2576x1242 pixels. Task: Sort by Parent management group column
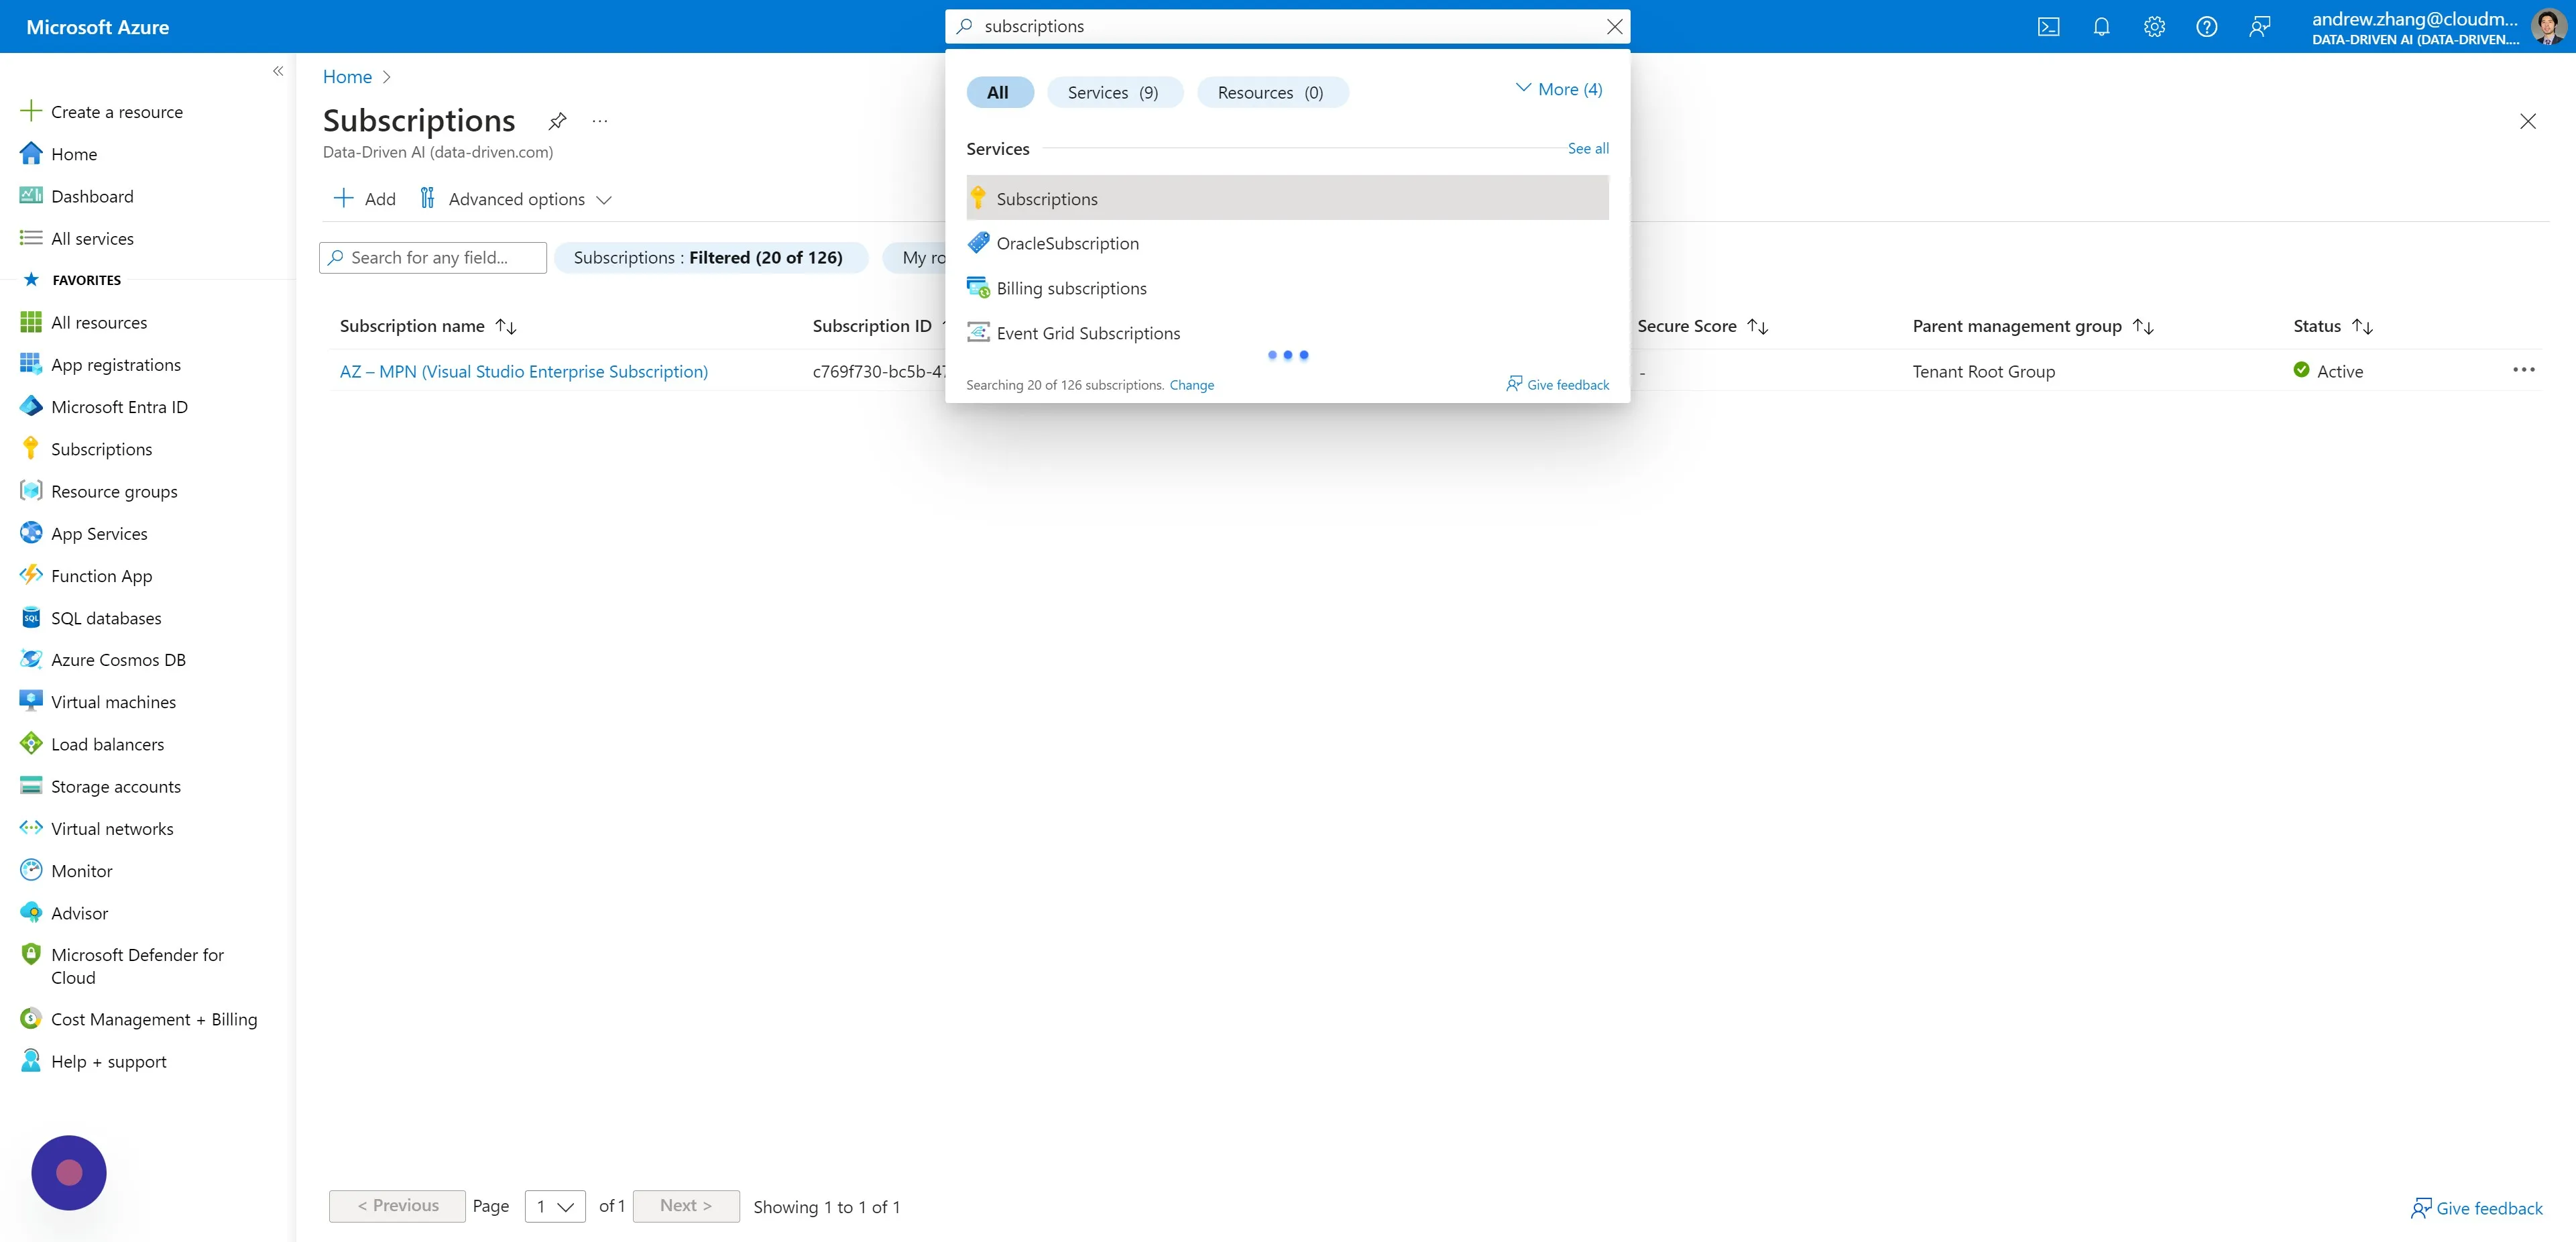click(x=2032, y=326)
